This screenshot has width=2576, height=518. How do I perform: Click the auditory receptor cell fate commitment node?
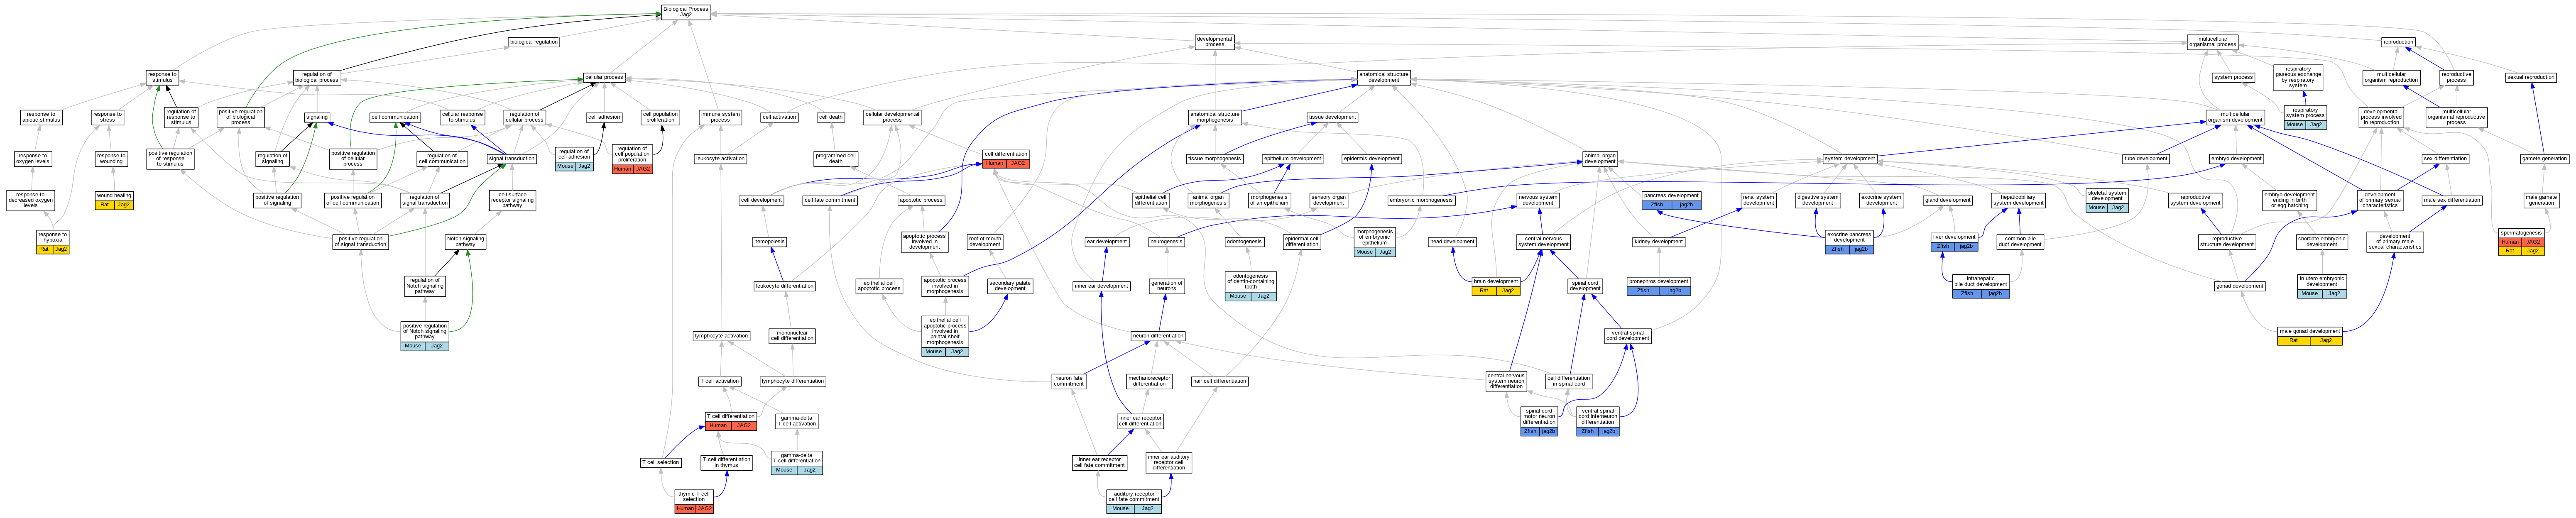[x=1134, y=500]
